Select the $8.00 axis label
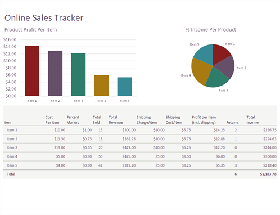The width and height of the screenshot is (280, 215). coord(11,68)
